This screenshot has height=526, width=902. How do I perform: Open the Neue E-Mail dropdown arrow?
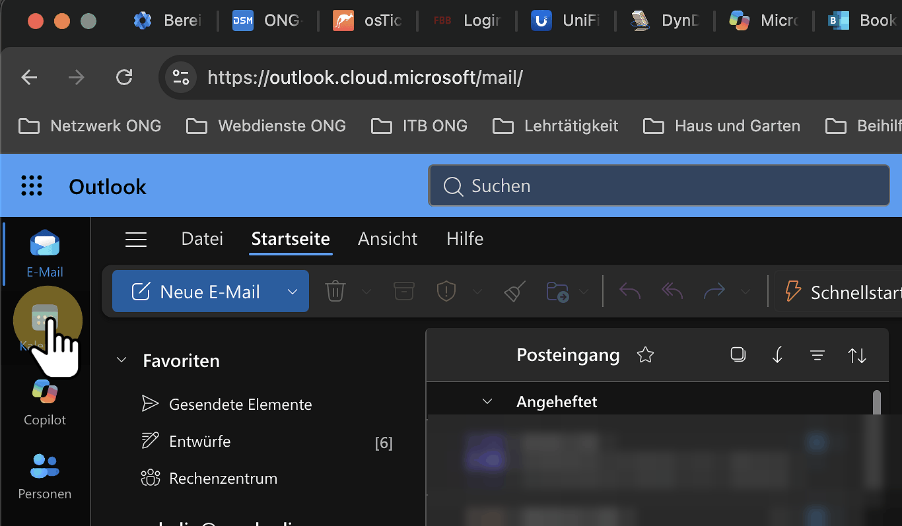(292, 291)
